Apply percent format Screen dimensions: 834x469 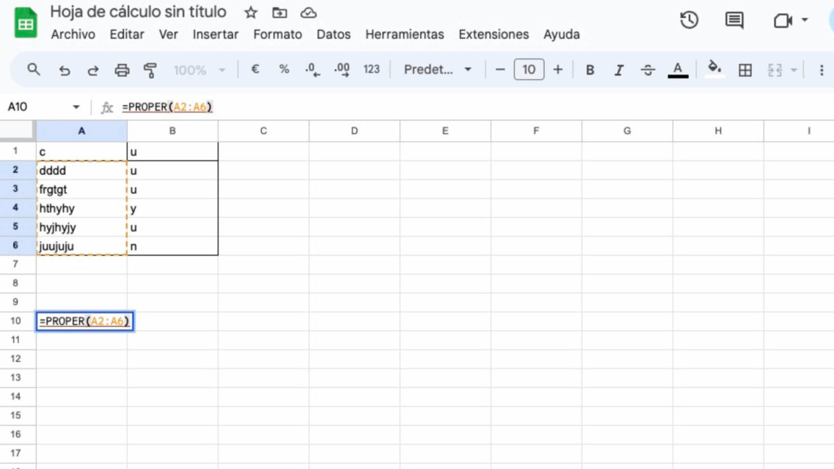(x=284, y=69)
